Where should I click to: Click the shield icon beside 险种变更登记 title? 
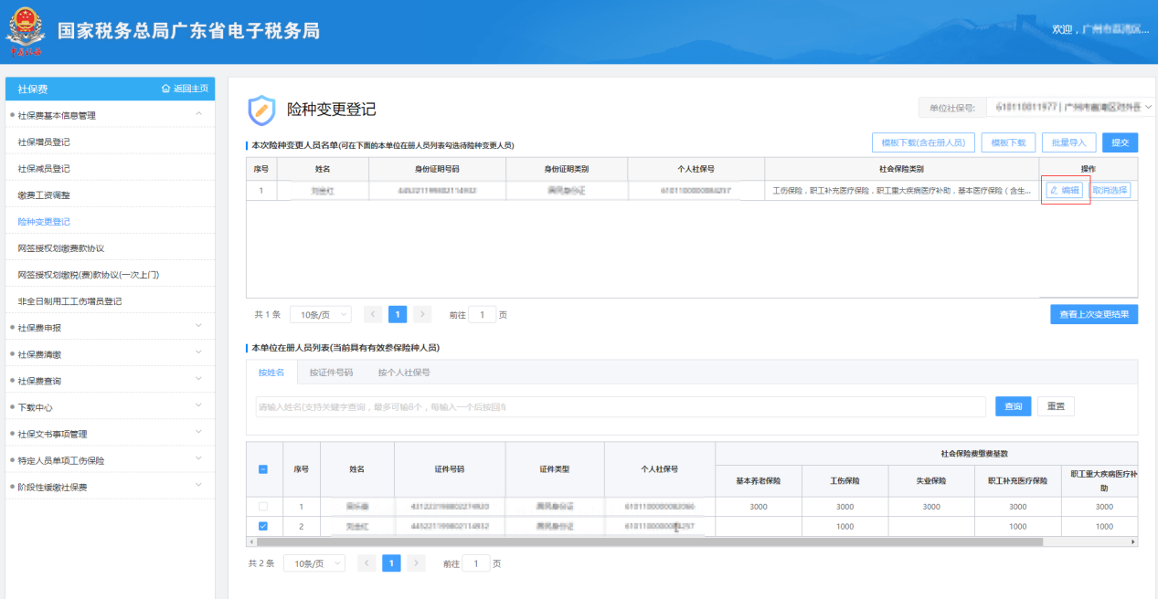261,110
